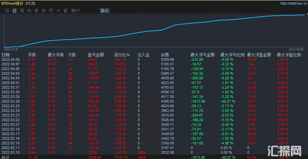Select the 2022.03.17 row date
This screenshot has height=159, width=308.
[x=11, y=134]
